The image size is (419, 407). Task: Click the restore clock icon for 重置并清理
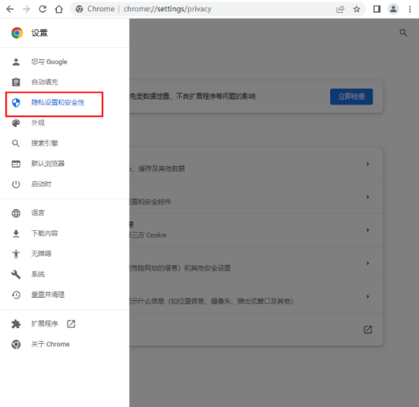pos(16,295)
